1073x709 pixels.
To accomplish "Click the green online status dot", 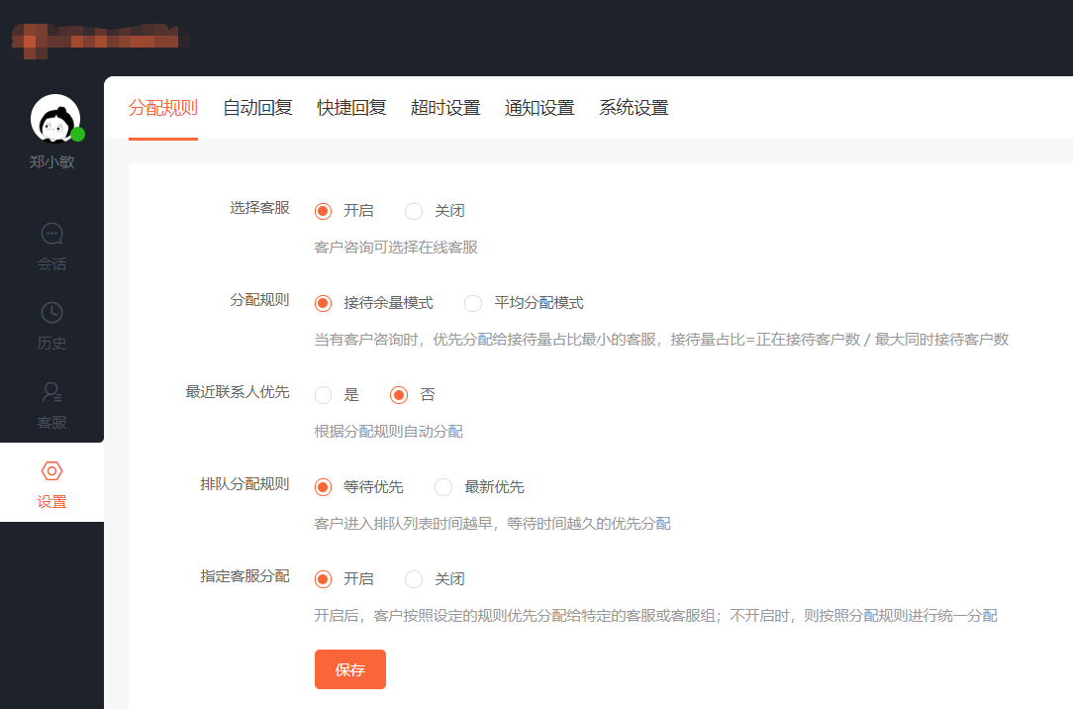I will pyautogui.click(x=78, y=134).
